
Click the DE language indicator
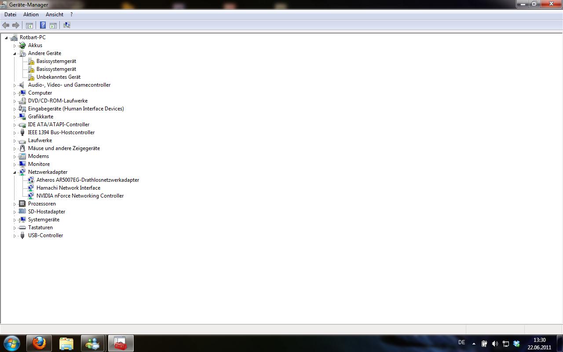(x=461, y=342)
